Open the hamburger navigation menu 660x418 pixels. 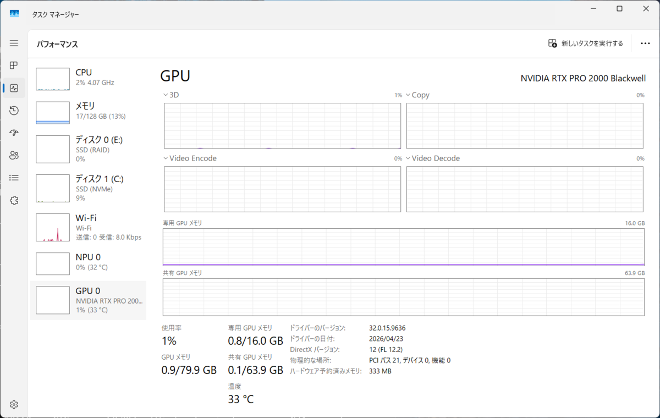[14, 43]
